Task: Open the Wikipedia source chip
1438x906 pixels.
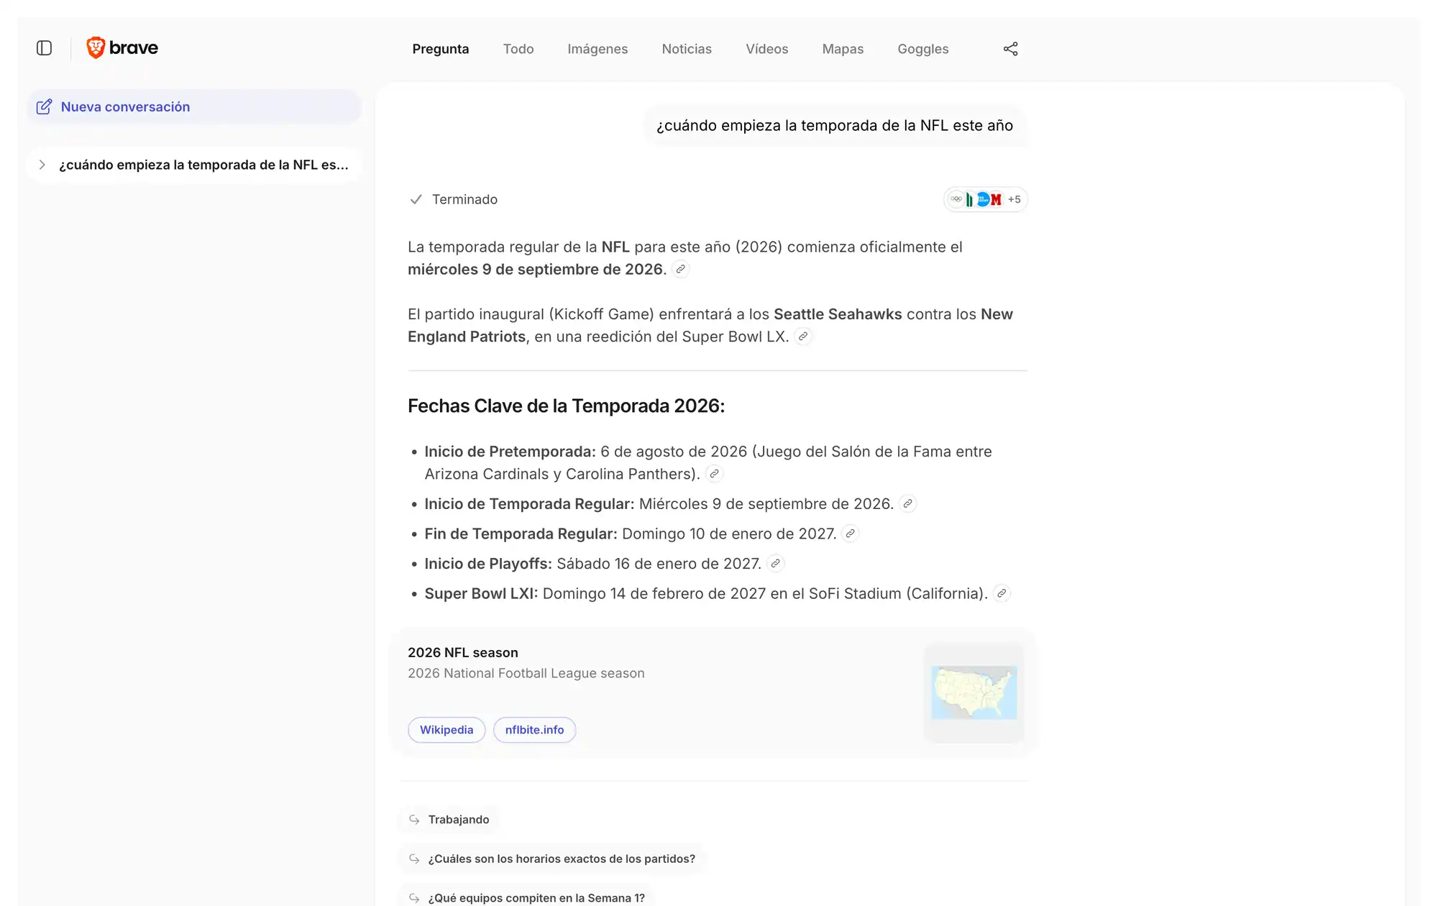Action: click(x=446, y=730)
